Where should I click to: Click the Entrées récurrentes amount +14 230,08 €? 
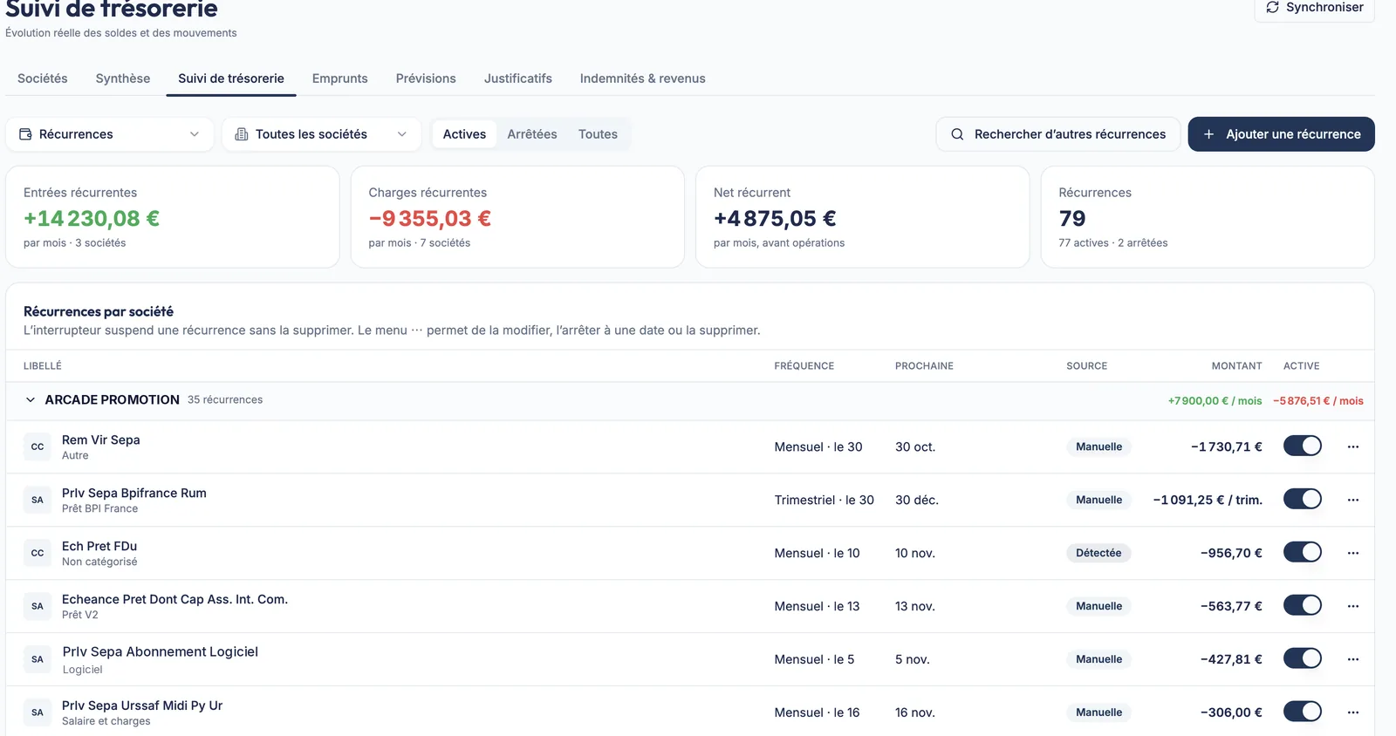coord(92,218)
